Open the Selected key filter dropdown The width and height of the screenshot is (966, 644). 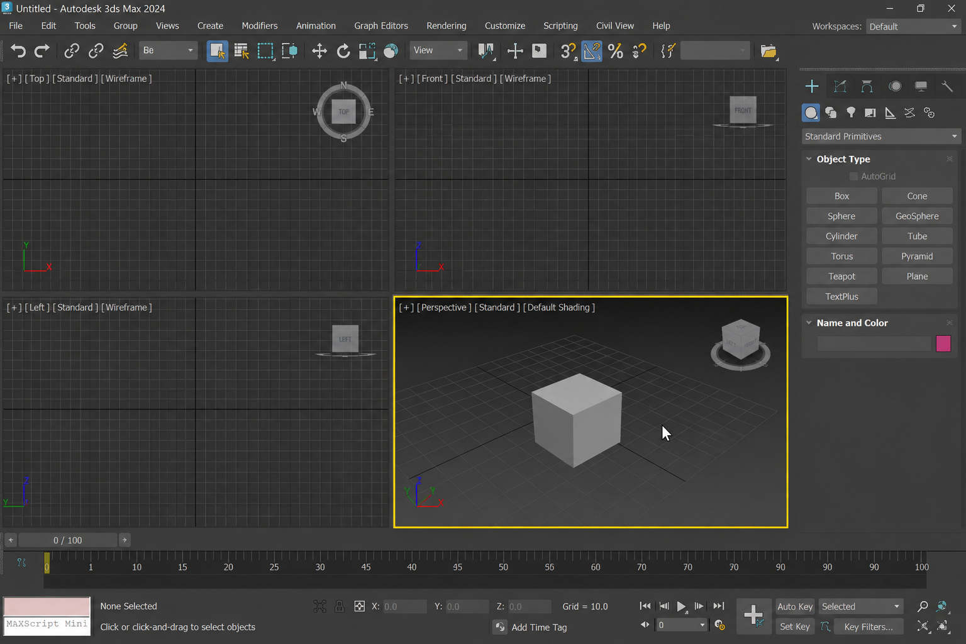pyautogui.click(x=861, y=606)
